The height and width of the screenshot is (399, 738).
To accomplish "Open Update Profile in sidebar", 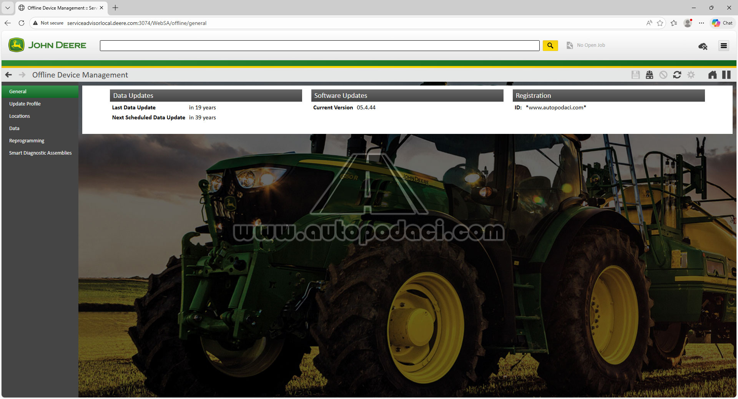I will click(x=25, y=104).
